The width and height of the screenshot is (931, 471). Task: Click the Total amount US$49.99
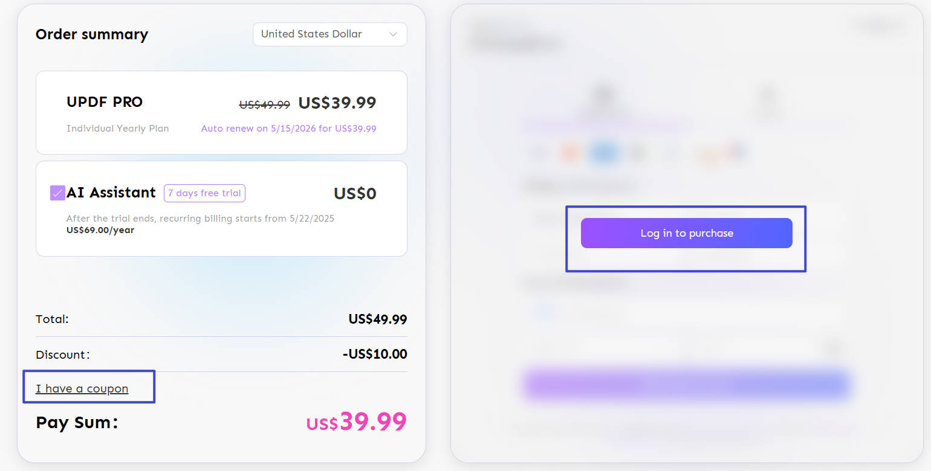pos(377,319)
